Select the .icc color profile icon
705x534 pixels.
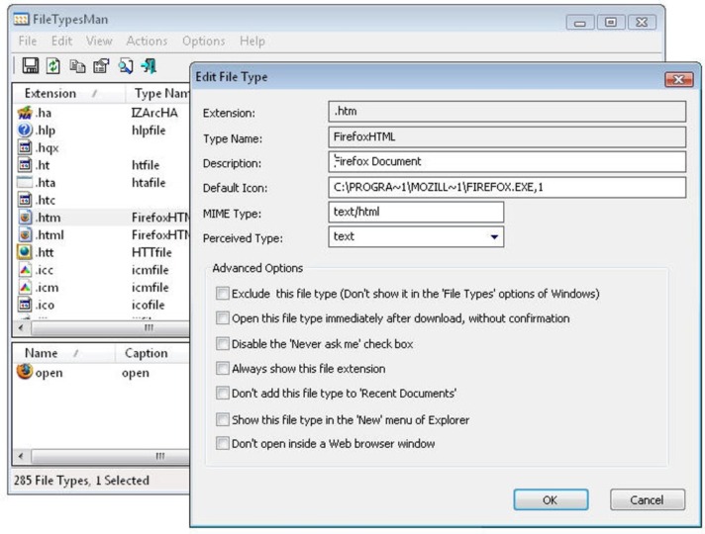pyautogui.click(x=25, y=269)
